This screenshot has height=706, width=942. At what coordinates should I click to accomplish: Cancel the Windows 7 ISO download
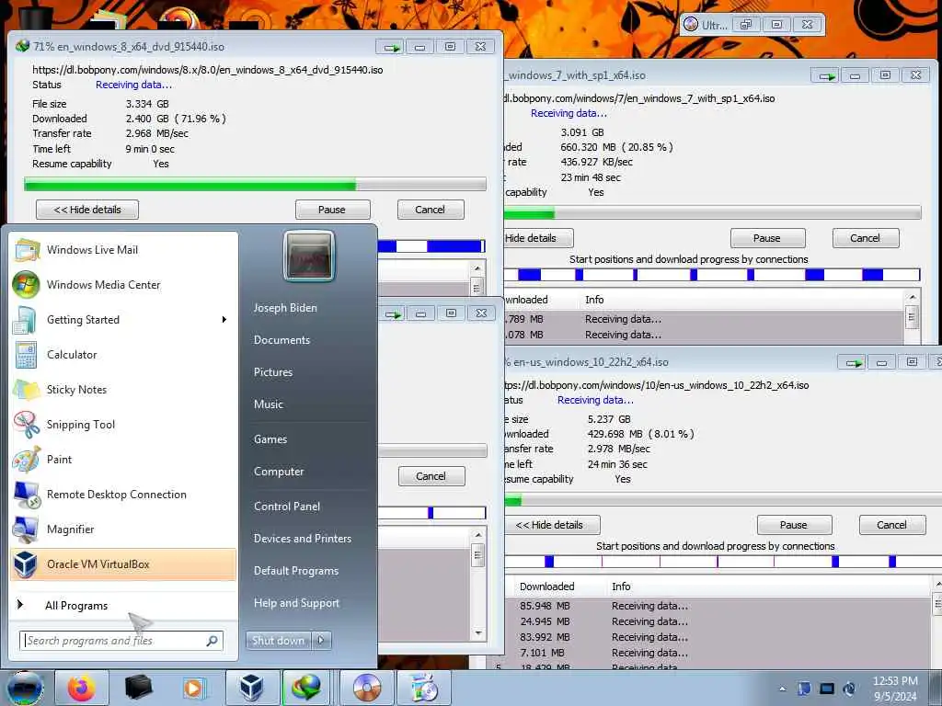(x=865, y=238)
